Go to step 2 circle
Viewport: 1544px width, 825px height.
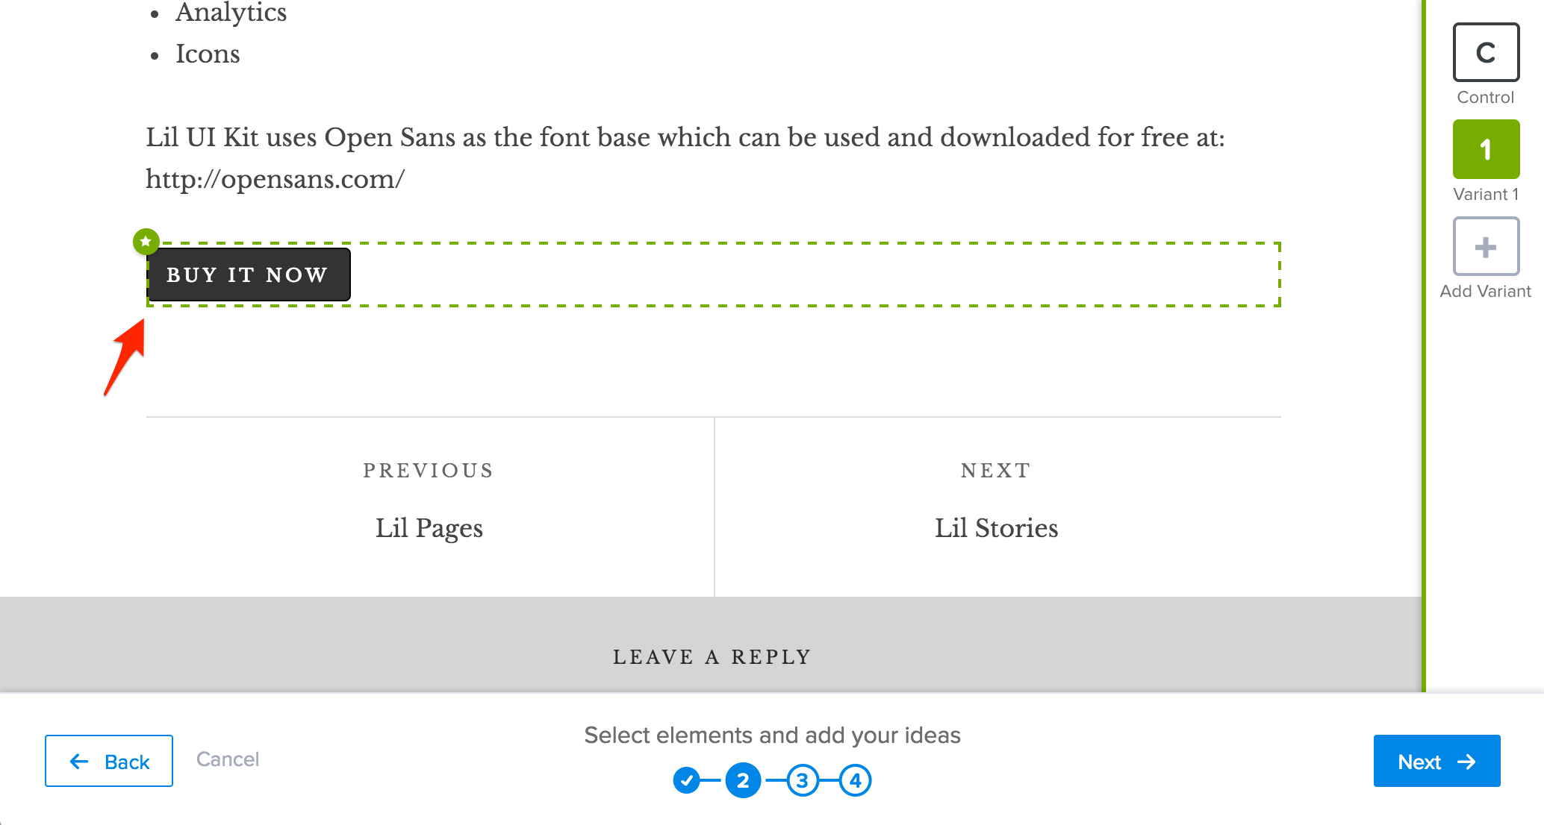point(743,780)
